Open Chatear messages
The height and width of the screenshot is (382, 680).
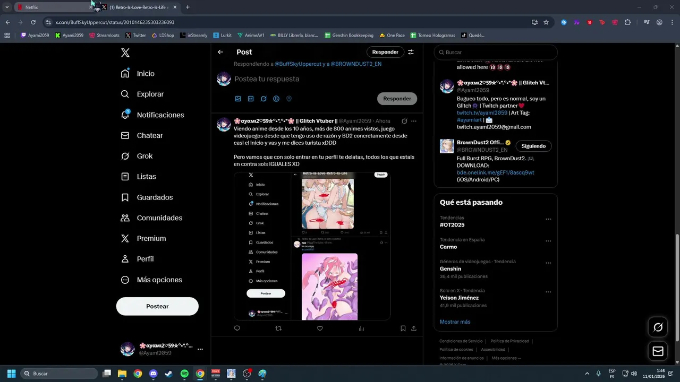pyautogui.click(x=142, y=135)
